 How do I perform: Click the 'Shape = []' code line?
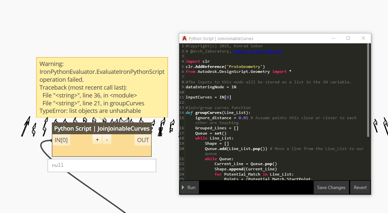[217, 143]
